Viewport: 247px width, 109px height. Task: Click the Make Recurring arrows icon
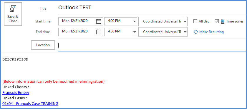[x=196, y=32]
